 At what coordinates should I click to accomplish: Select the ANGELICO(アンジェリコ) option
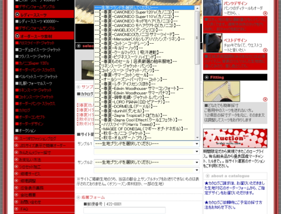144,30
